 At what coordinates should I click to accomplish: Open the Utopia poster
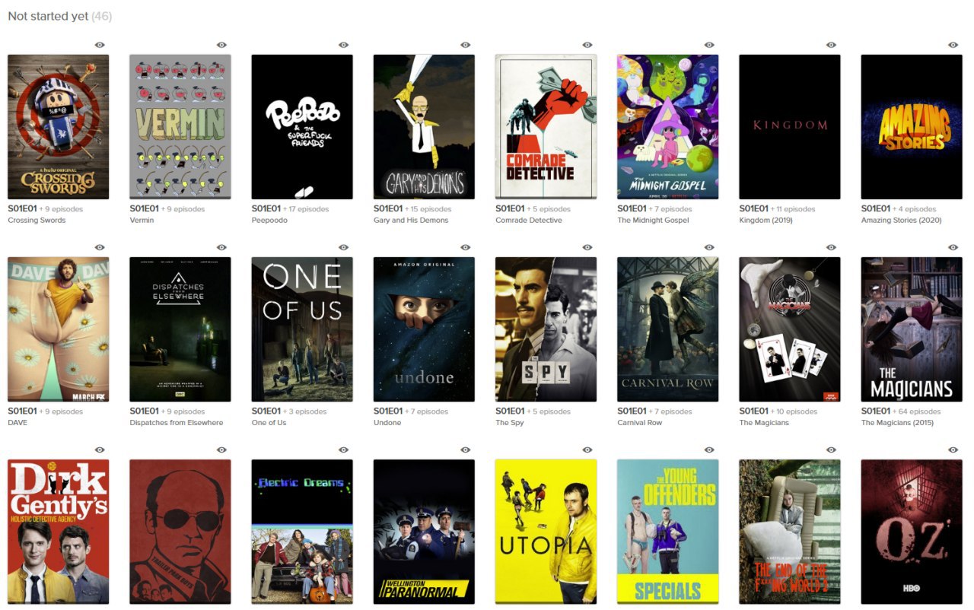pyautogui.click(x=546, y=532)
